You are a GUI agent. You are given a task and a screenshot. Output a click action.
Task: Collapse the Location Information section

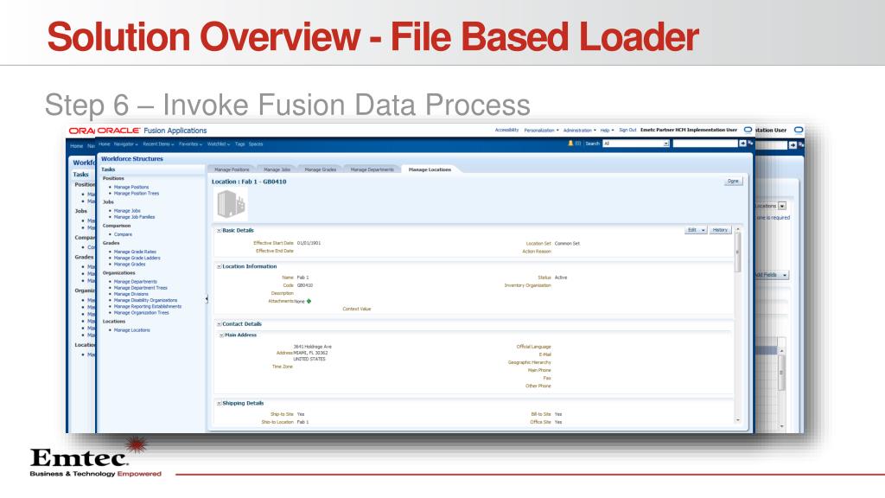pyautogui.click(x=219, y=266)
